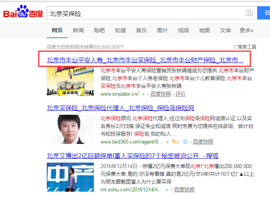
Task: Click result count text 约5,680,000个
Action: click(x=109, y=47)
